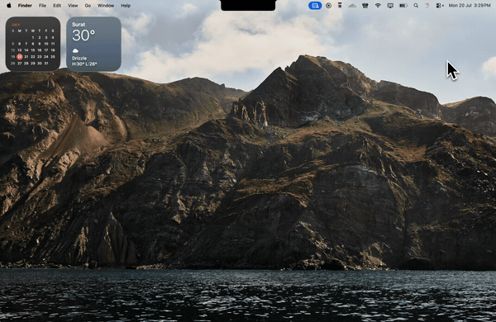
Task: Click the blue highlighted menu bar icon
Action: click(315, 6)
